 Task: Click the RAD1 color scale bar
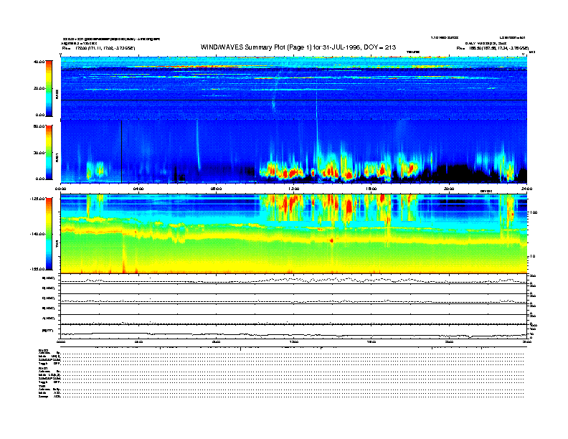49,153
